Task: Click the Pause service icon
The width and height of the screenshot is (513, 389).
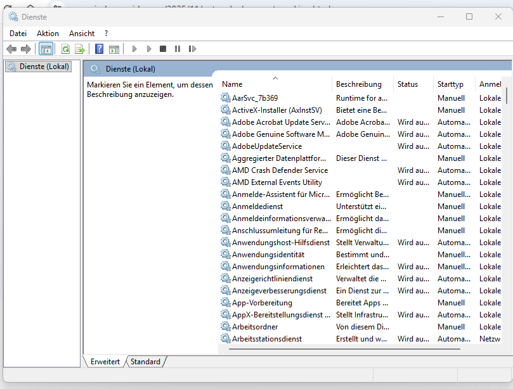Action: click(178, 49)
